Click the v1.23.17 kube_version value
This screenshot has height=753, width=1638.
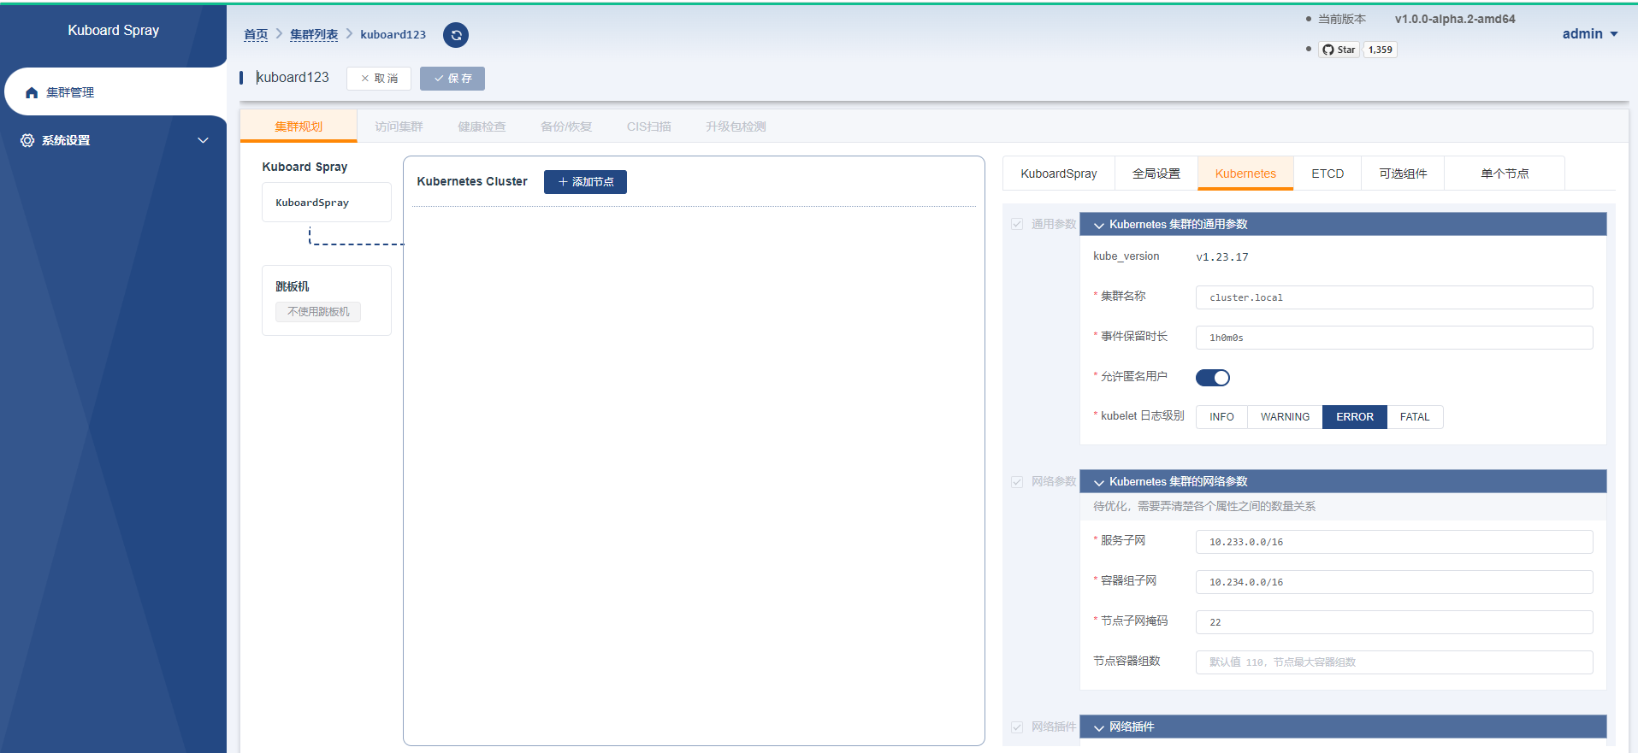[1221, 256]
